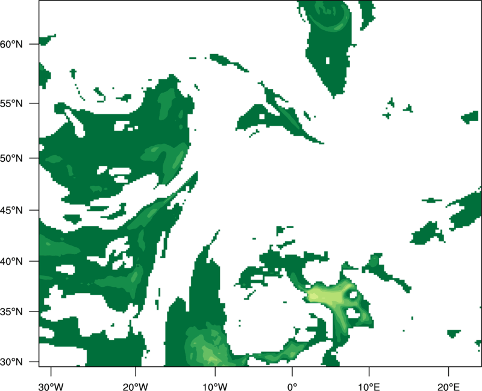482x391 pixels.
Task: Click the 10°W longitude label
Action: coord(215,387)
